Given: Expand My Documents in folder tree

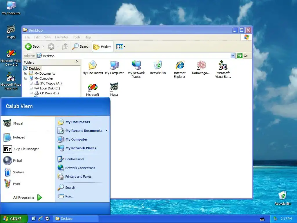Looking at the screenshot, I should (x=26, y=73).
